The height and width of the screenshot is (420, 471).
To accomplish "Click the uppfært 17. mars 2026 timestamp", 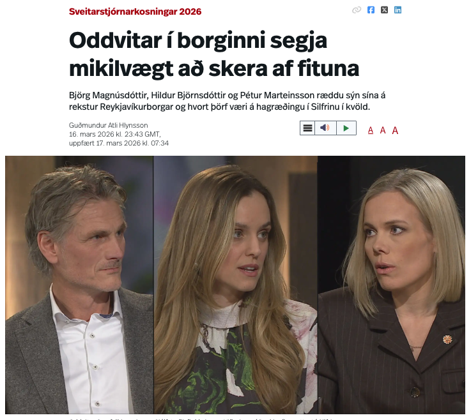I will 119,143.
